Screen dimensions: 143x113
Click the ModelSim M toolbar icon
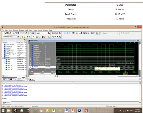33,33
